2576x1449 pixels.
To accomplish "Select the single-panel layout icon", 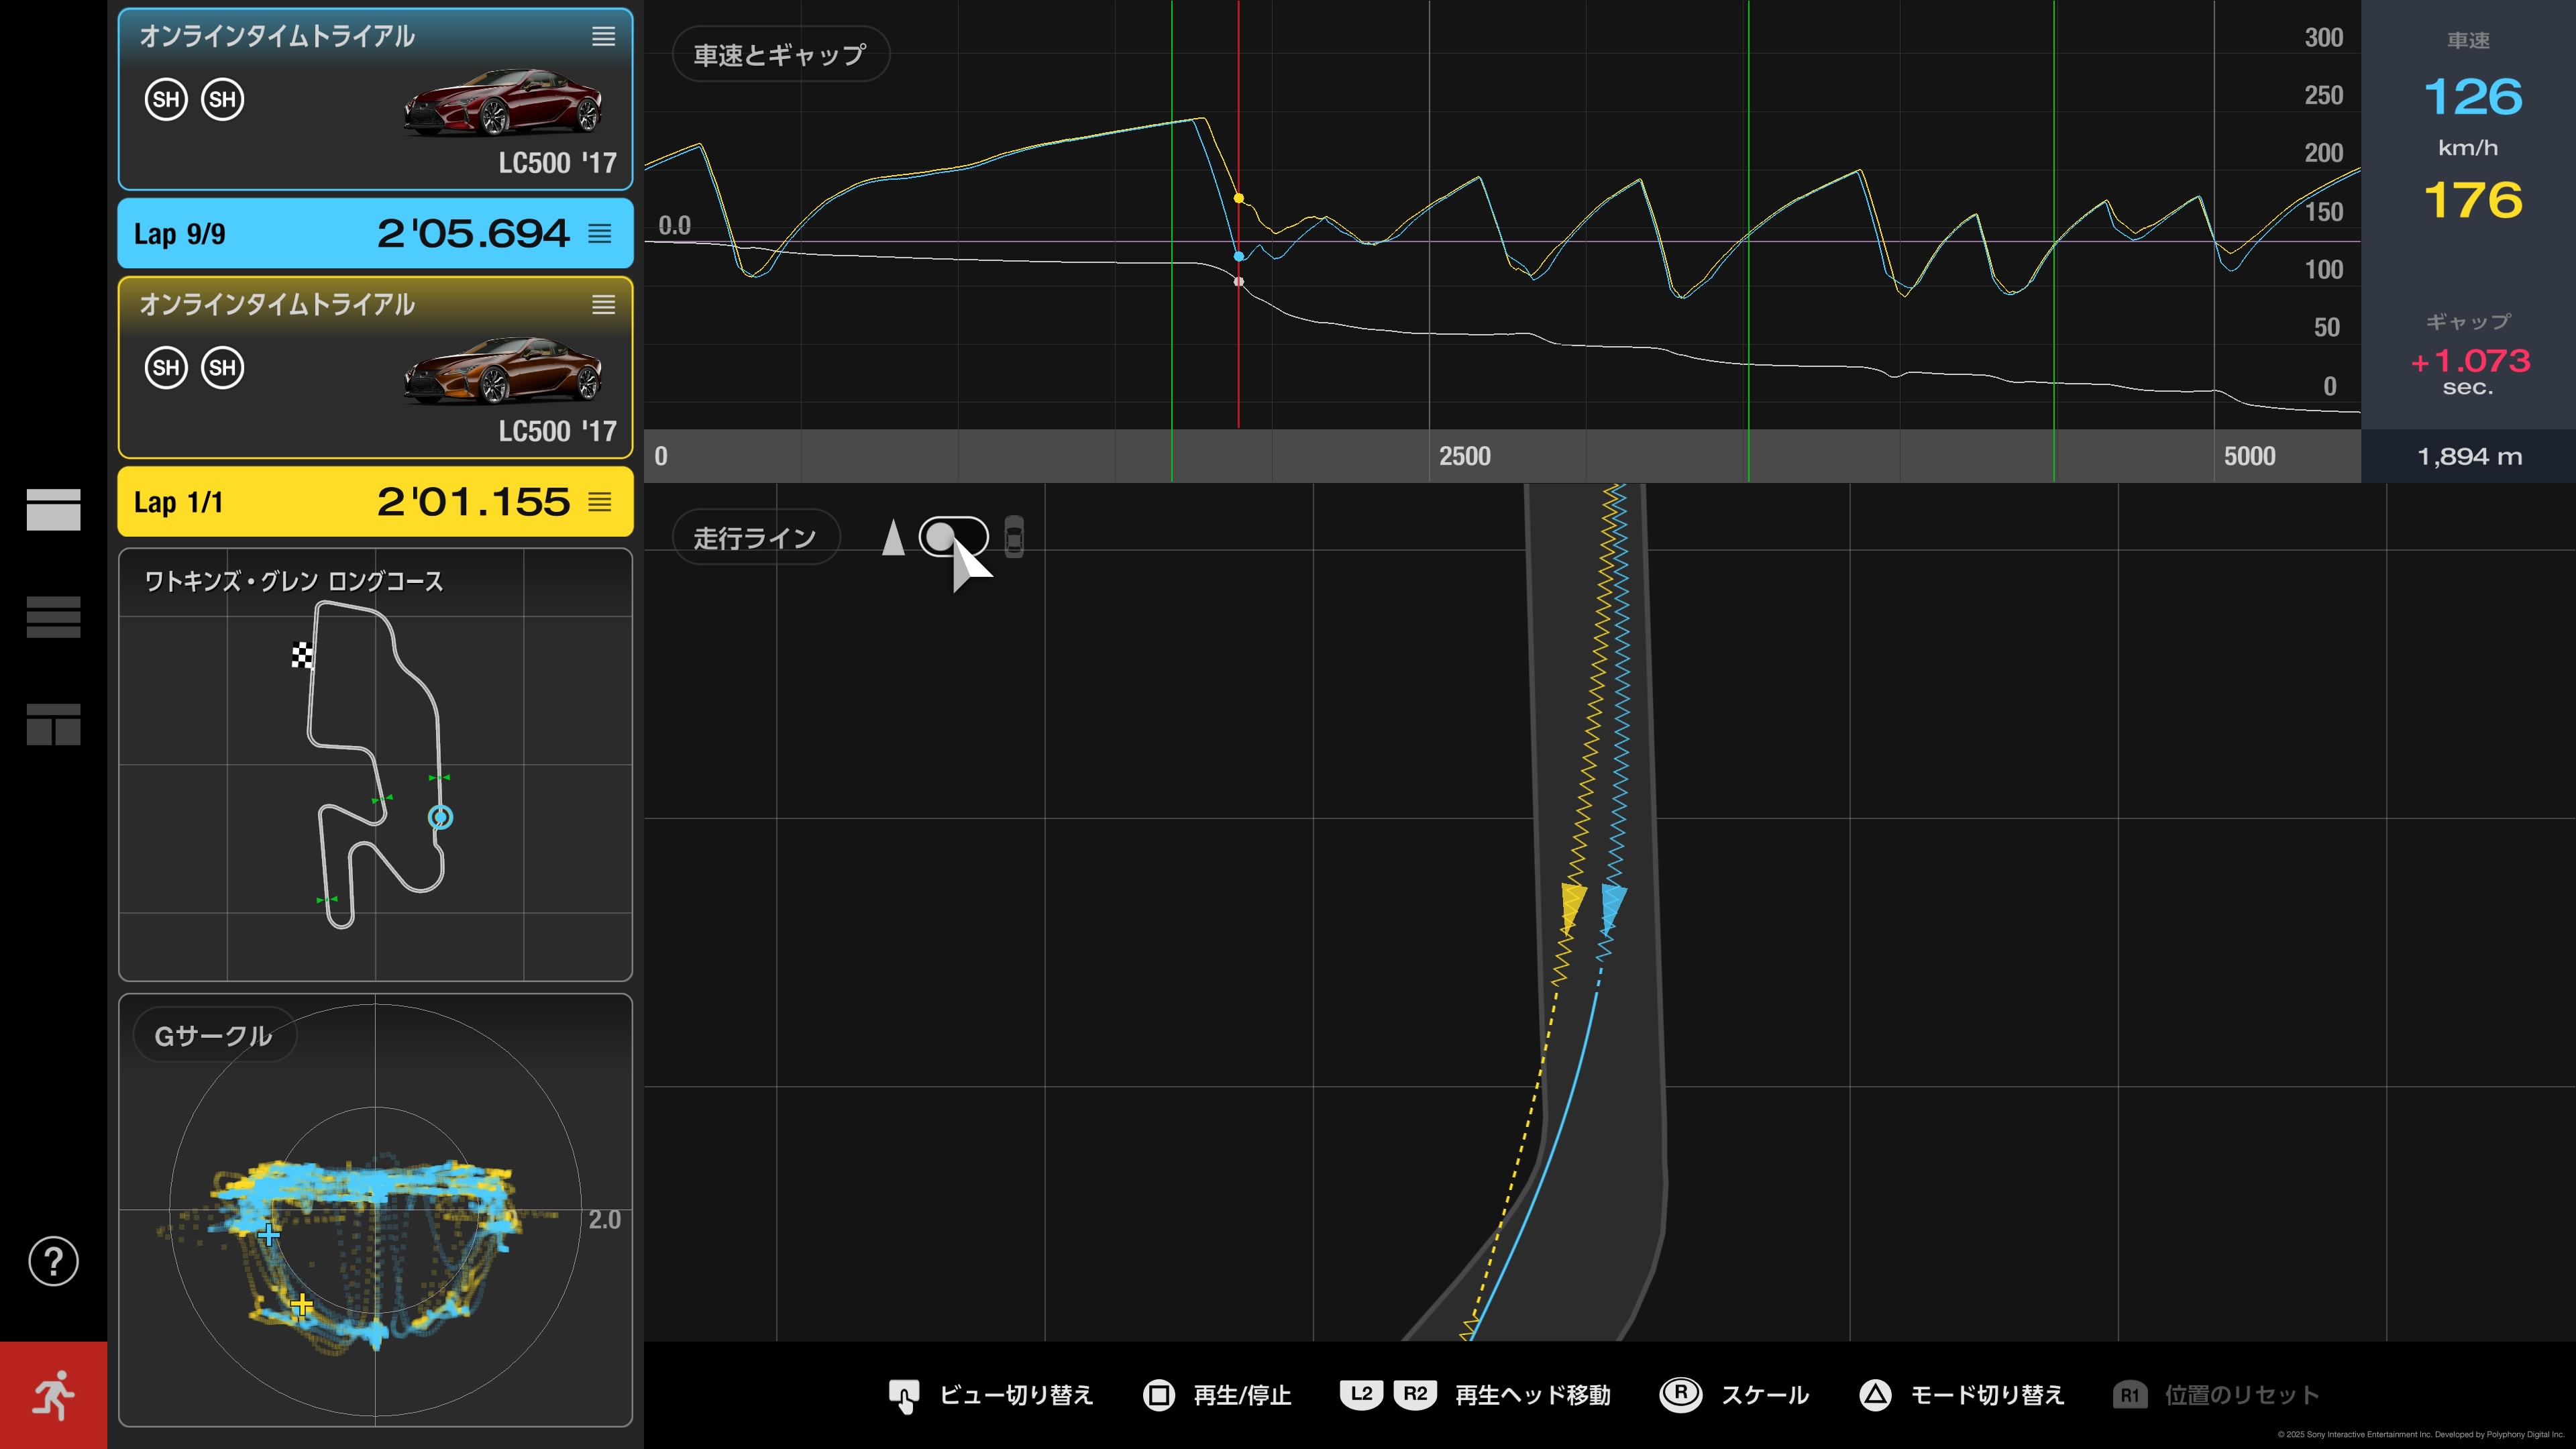I will (x=53, y=509).
